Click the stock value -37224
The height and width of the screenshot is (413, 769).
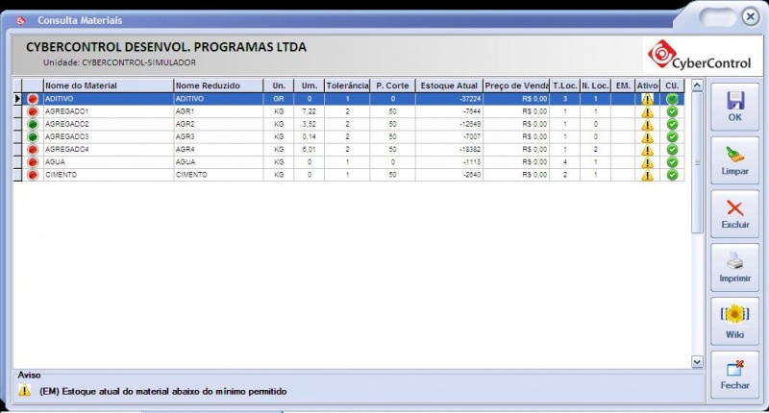coord(470,99)
